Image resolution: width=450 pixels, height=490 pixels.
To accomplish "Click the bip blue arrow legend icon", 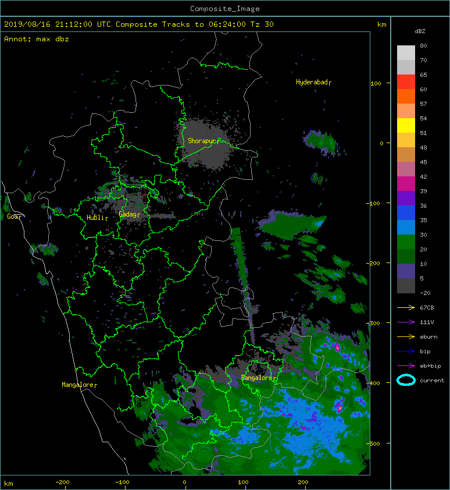I will 406,351.
